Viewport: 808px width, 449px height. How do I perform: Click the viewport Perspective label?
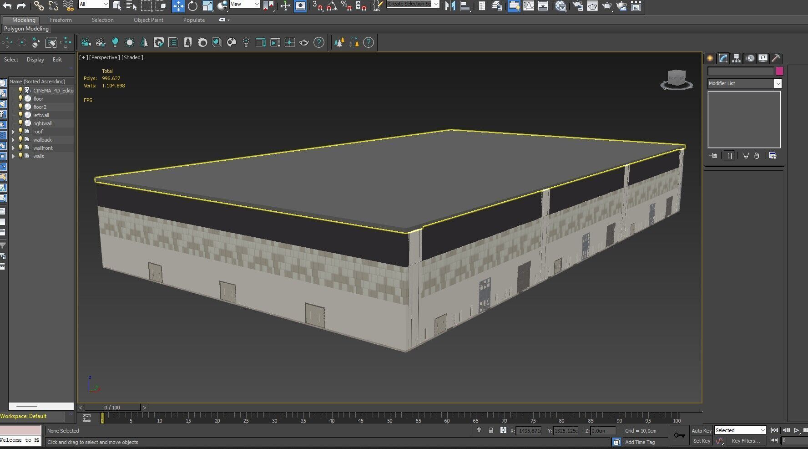tap(105, 57)
